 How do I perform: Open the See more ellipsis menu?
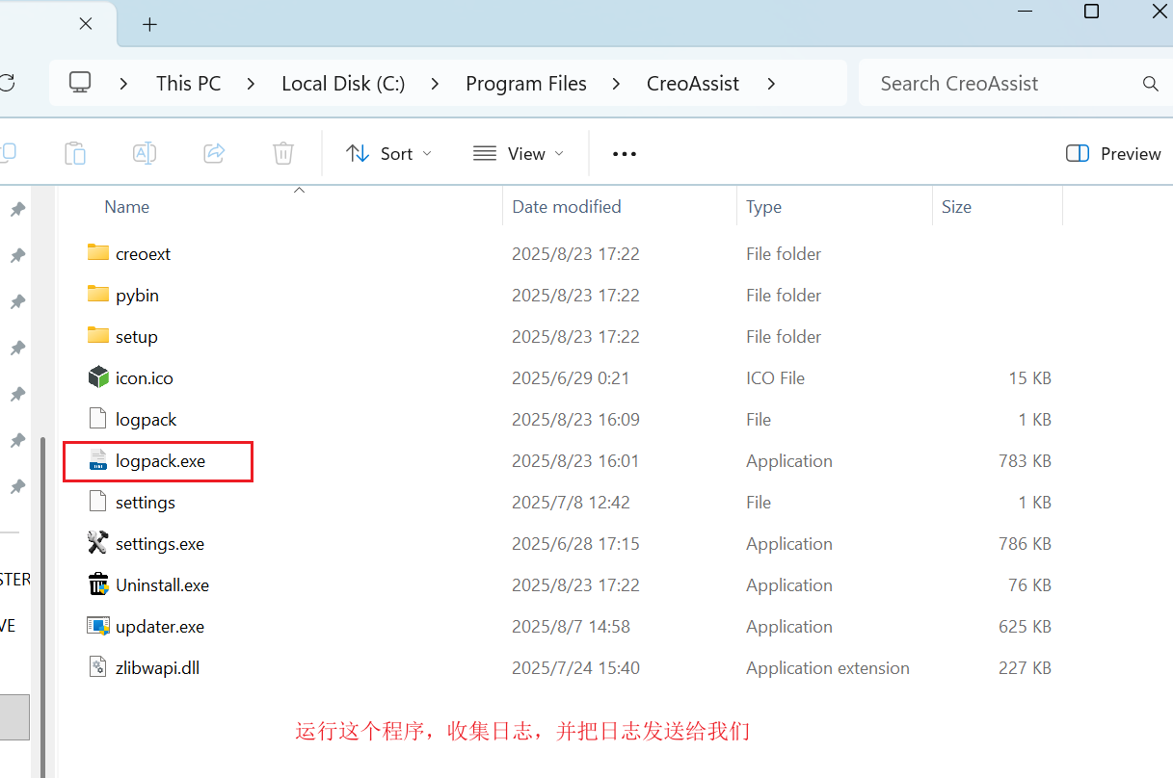tap(625, 153)
